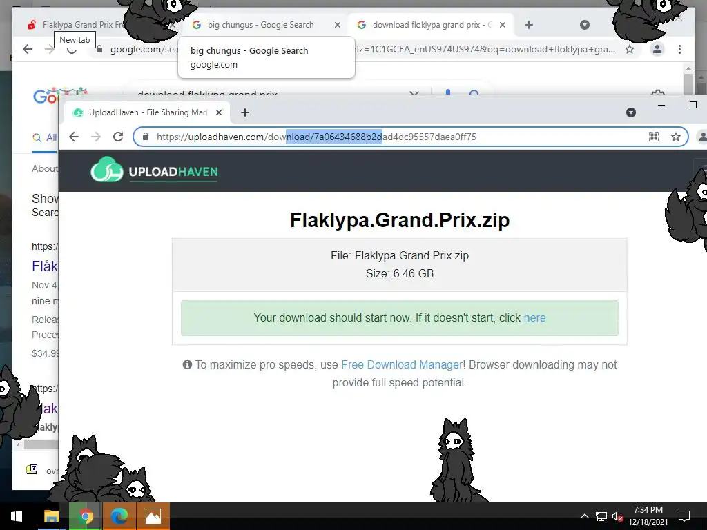
Task: Bookmark the UploadHaven page with star icon
Action: coord(675,137)
